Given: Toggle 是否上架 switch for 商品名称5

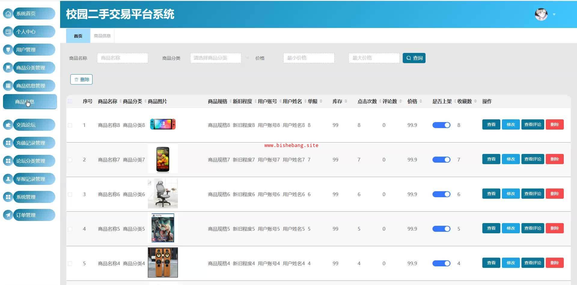Looking at the screenshot, I should coord(441,229).
